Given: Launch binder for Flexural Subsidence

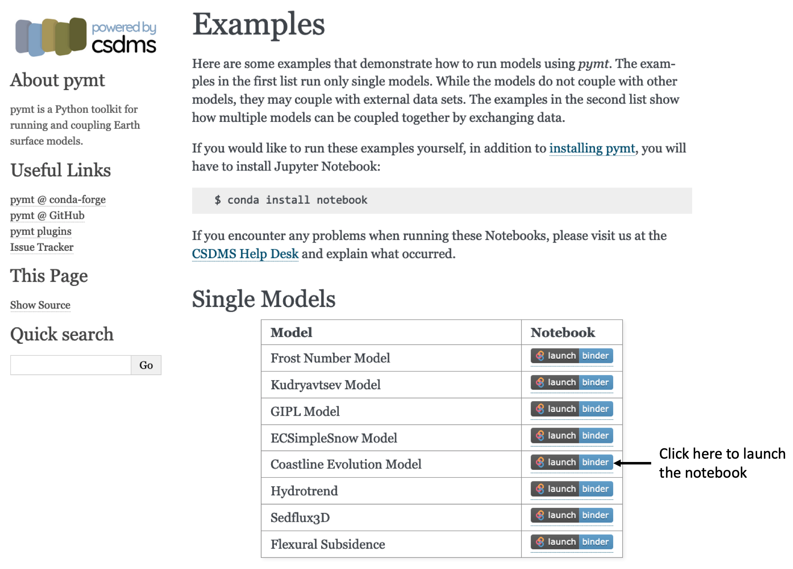Looking at the screenshot, I should coord(572,542).
